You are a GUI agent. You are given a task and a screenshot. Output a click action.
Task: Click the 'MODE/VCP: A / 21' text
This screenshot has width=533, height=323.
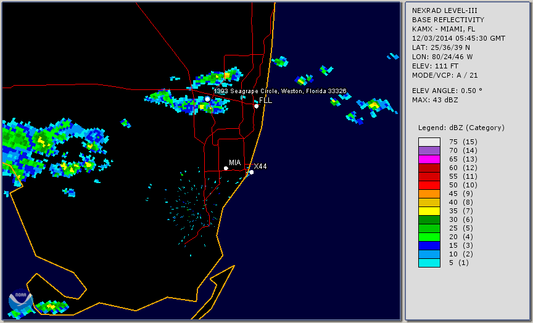click(x=445, y=75)
